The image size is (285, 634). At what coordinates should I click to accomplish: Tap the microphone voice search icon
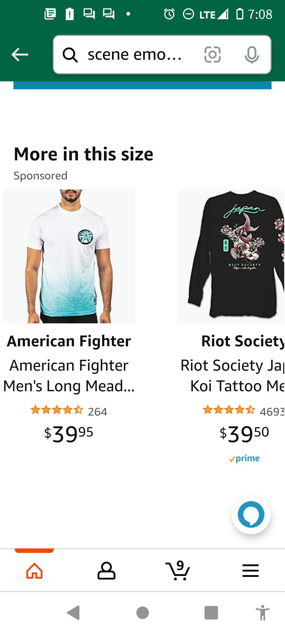click(251, 55)
